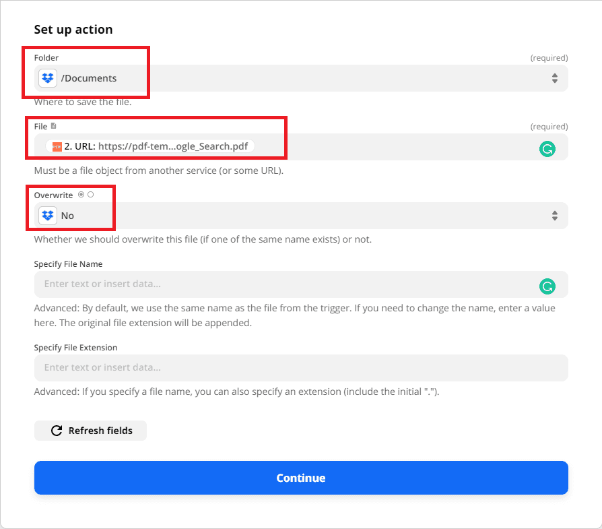This screenshot has height=529, width=602.
Task: Click the file type icon next to the File label
Action: pyautogui.click(x=52, y=125)
